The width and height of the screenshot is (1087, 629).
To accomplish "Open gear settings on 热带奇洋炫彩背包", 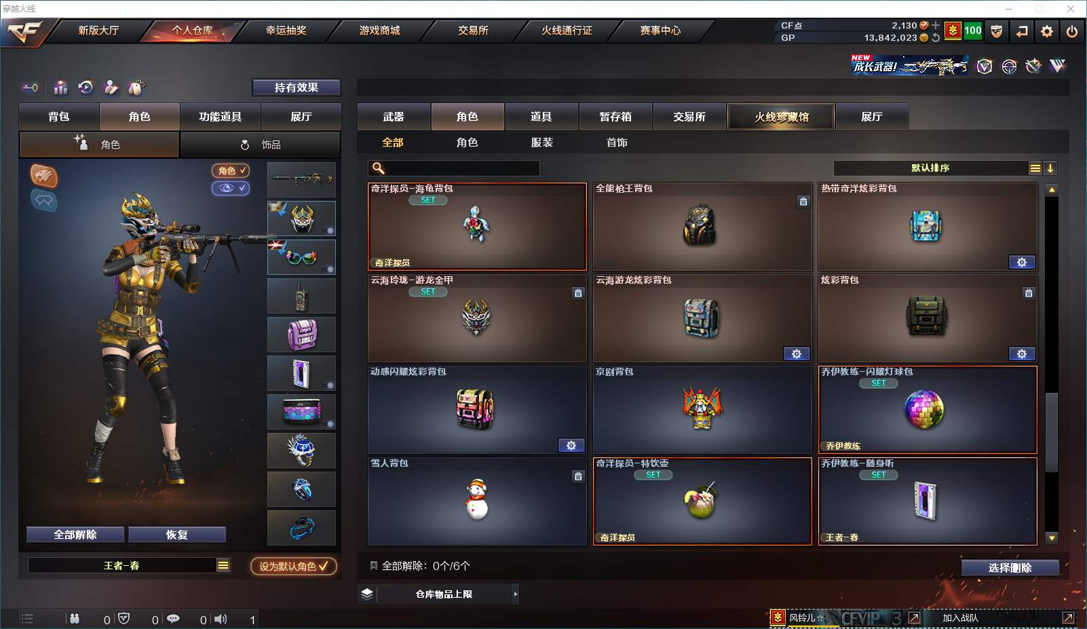I will click(x=1022, y=263).
